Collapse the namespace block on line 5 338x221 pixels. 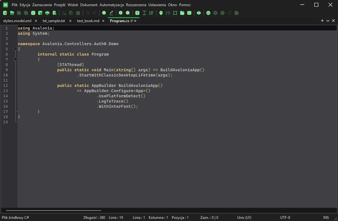click(x=16, y=49)
